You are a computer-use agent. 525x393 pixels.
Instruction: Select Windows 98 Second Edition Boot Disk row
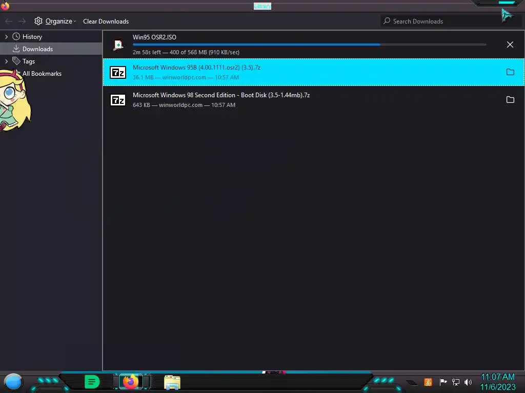pyautogui.click(x=314, y=100)
